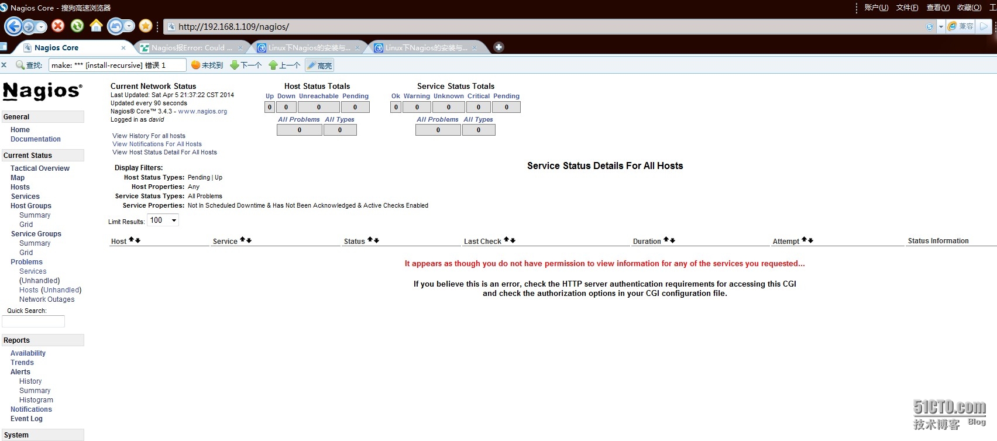Click All Types under Service Status Totals

[478, 119]
